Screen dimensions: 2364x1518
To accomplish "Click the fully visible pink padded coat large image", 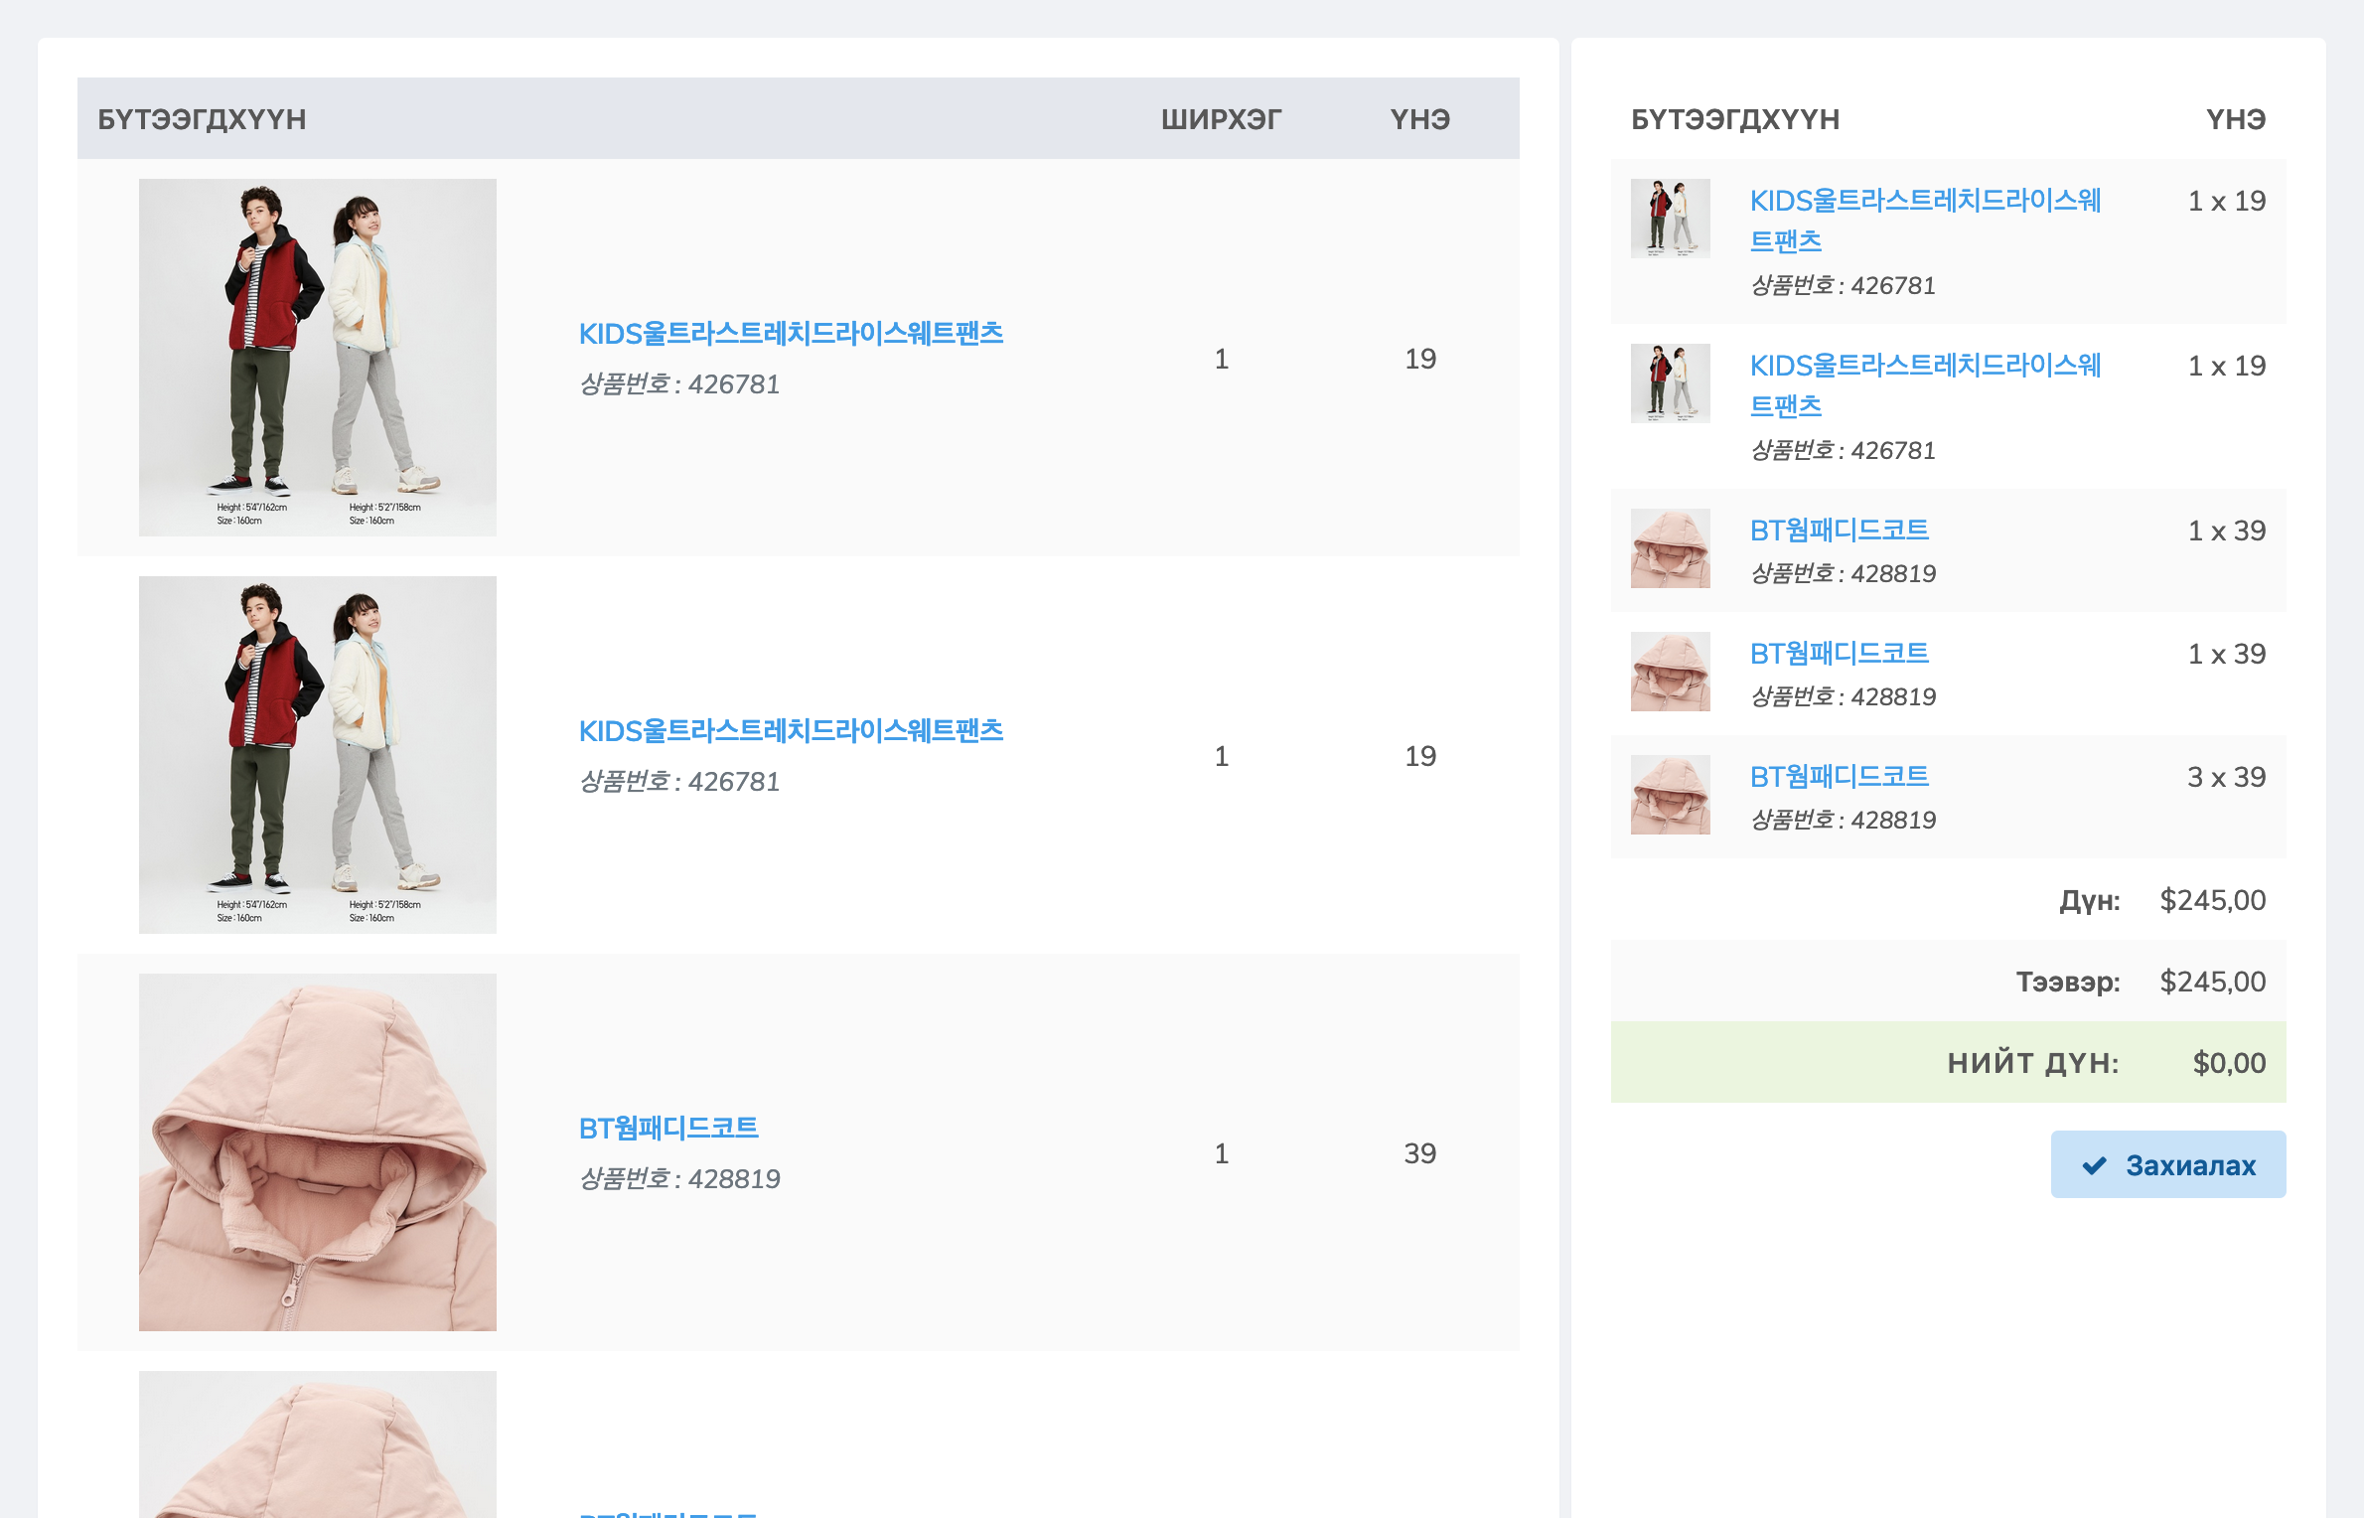I will click(318, 1152).
